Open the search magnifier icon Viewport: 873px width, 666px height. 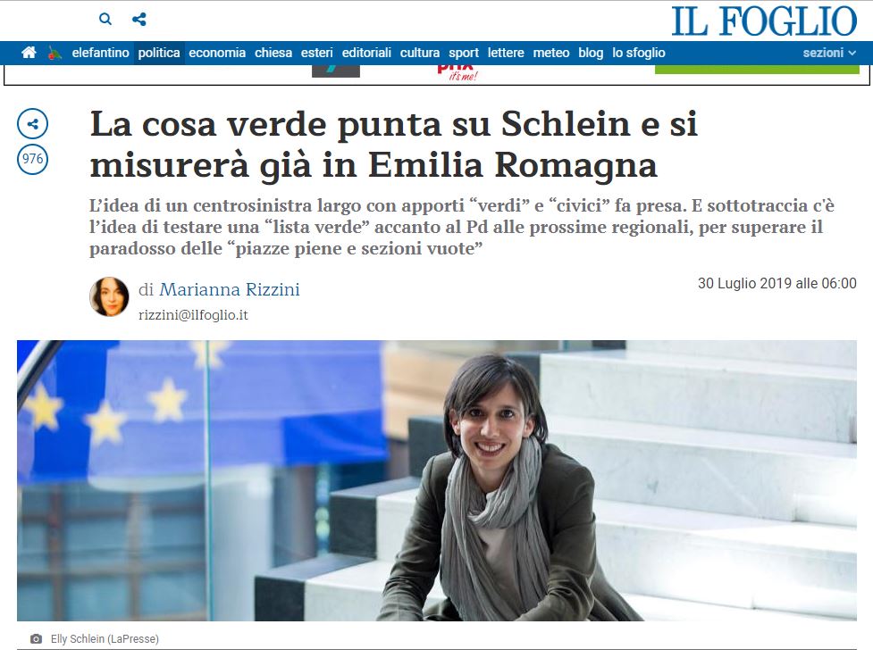tap(105, 20)
